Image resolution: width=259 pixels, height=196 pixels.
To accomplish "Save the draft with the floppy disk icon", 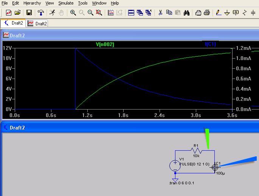I will (29, 12).
